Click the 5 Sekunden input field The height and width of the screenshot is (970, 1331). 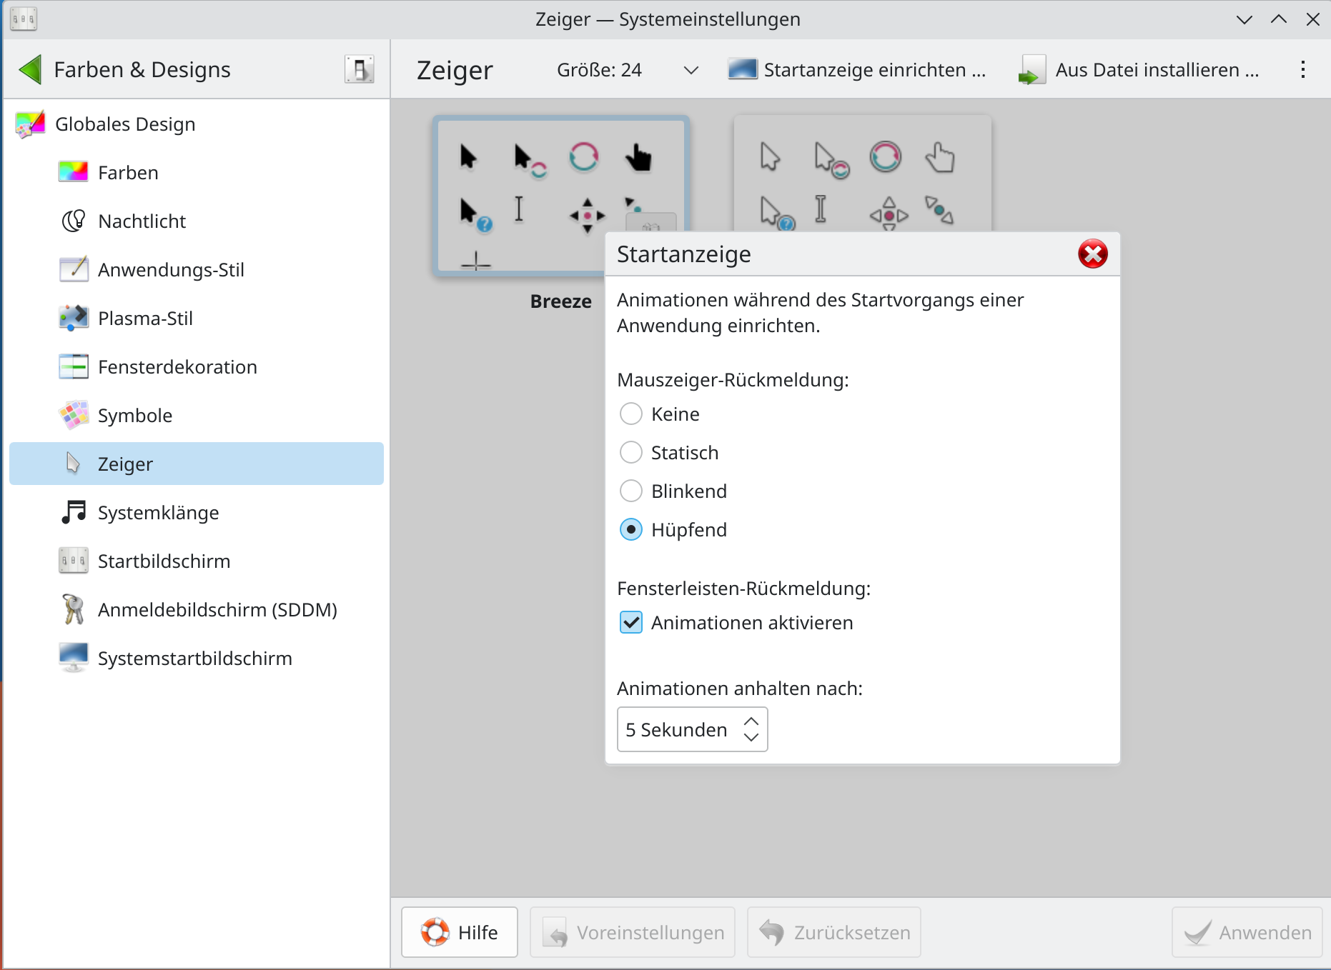(x=692, y=729)
